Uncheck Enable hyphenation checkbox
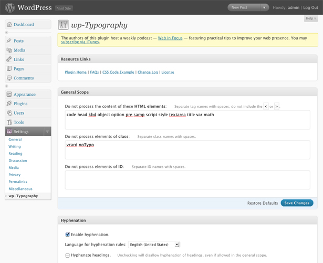Viewport: 323px width, 263px height. point(67,235)
